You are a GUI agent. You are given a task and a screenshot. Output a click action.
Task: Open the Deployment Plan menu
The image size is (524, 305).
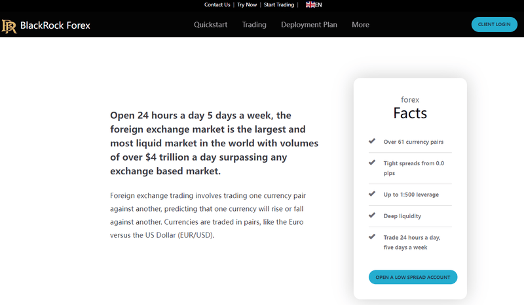point(309,25)
